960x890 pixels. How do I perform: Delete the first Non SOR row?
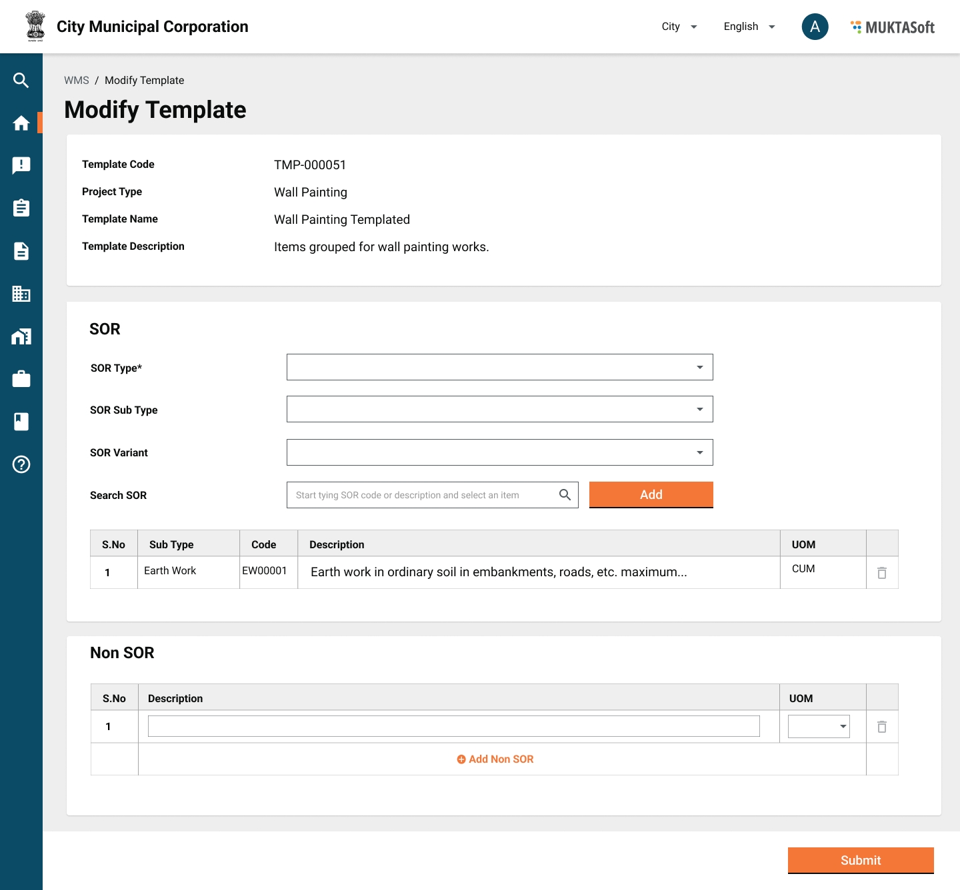click(881, 727)
